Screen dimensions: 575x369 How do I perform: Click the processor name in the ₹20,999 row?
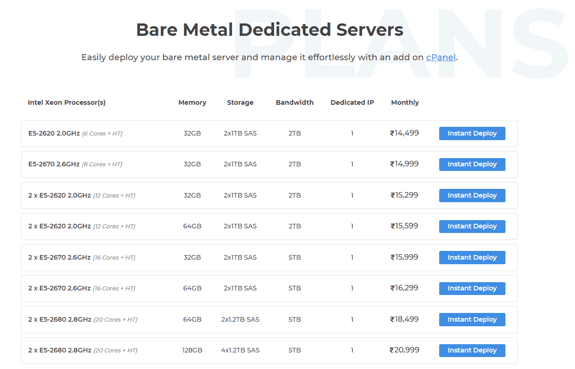tap(60, 350)
